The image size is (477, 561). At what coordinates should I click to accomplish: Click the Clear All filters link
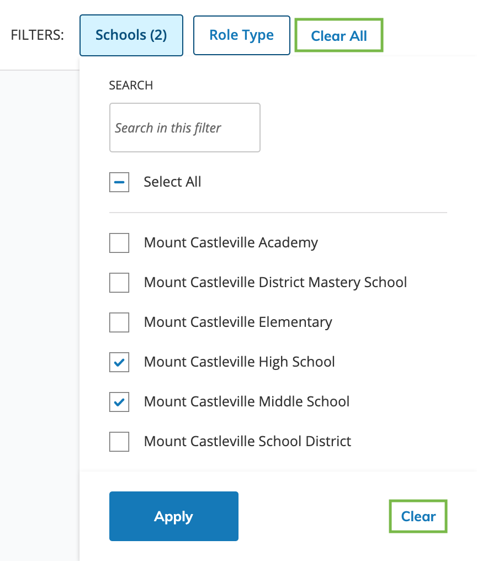coord(339,36)
